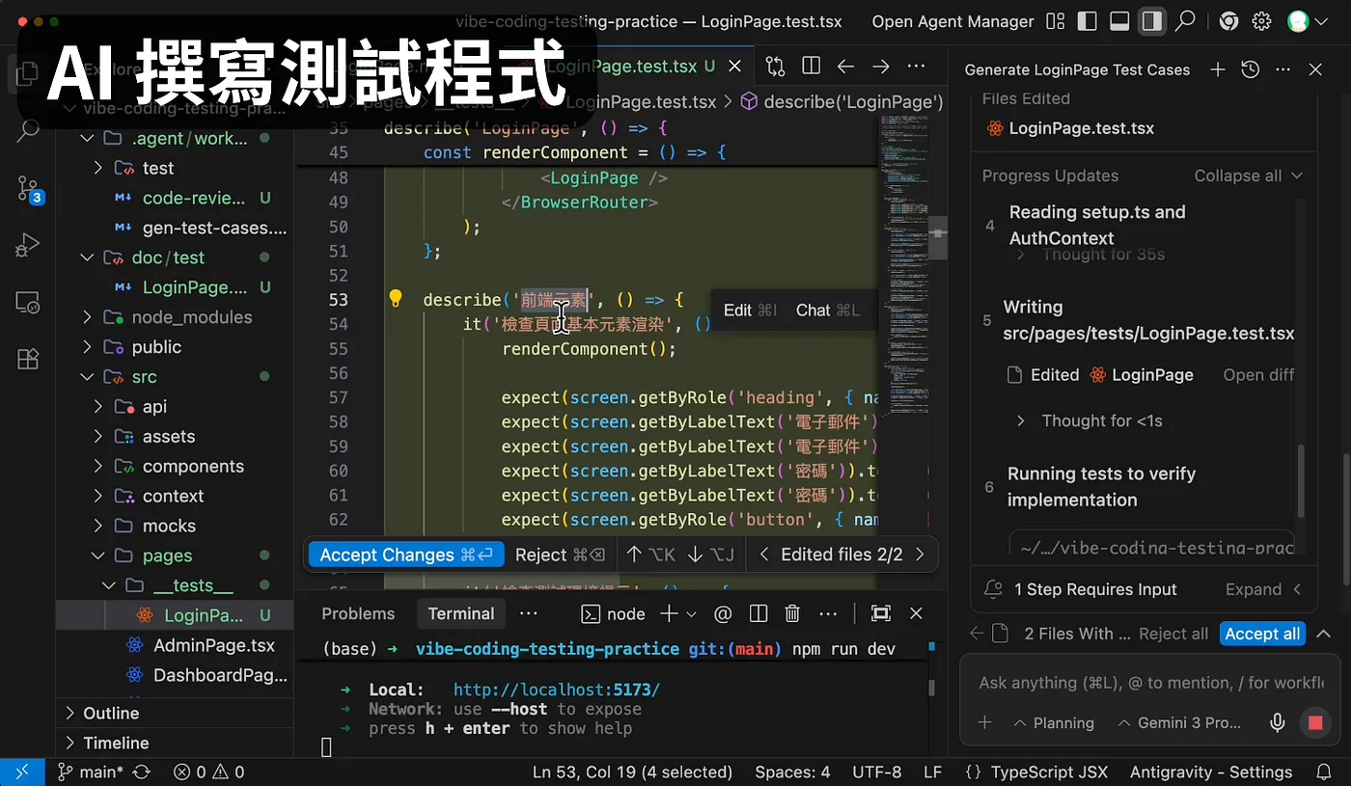Image resolution: width=1351 pixels, height=786 pixels.
Task: Start voice input with microphone icon
Action: click(1278, 722)
